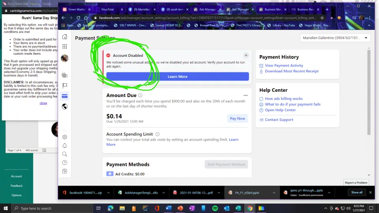Close the downloads bar

[370, 192]
